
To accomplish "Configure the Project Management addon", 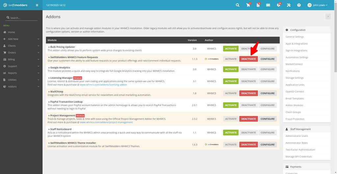I will click(268, 119).
